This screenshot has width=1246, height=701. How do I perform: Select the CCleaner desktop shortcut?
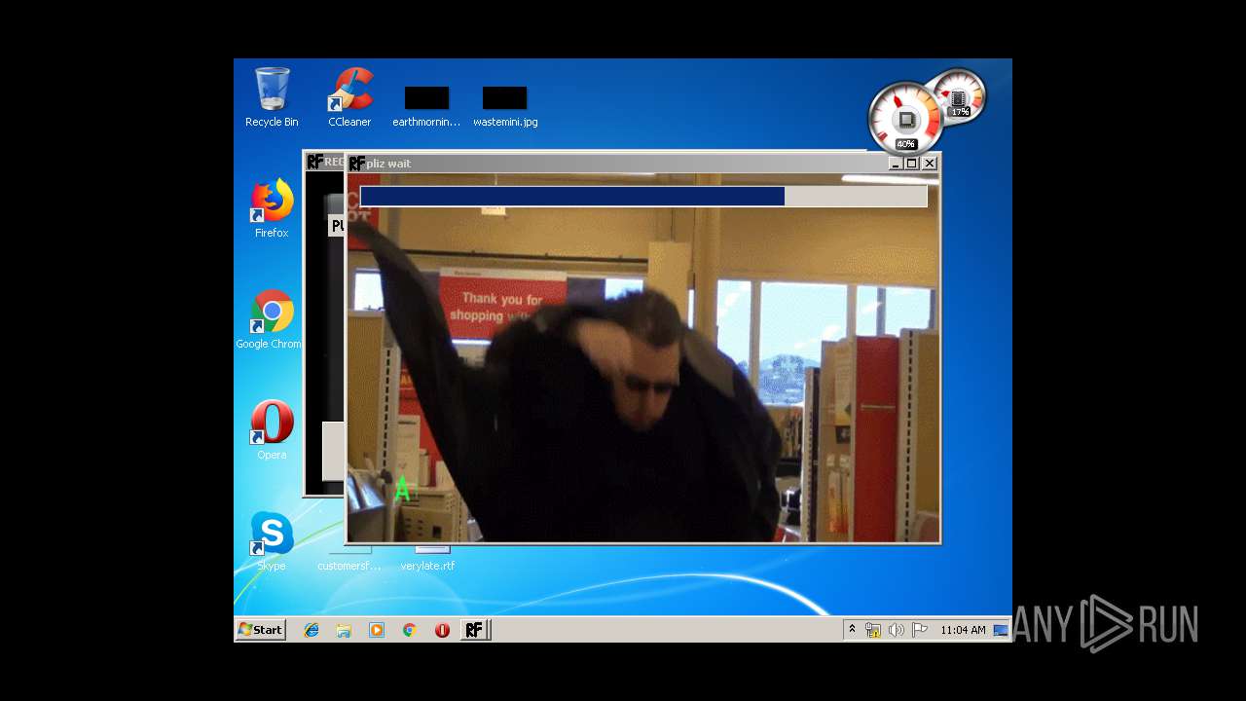349,97
